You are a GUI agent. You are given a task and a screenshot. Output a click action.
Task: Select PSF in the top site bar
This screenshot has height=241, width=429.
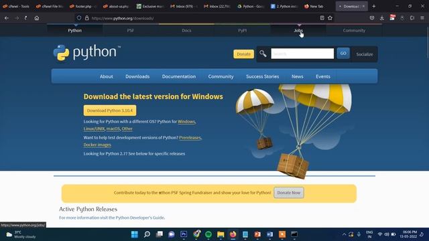(131, 30)
